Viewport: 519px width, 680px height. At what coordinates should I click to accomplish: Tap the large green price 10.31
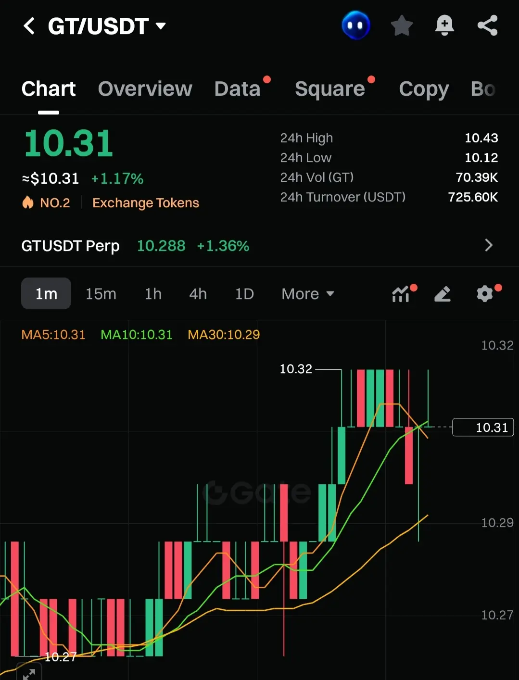68,143
